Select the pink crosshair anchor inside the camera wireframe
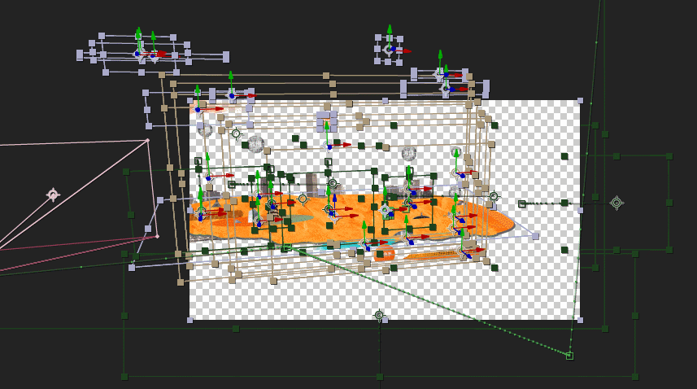 pos(54,194)
